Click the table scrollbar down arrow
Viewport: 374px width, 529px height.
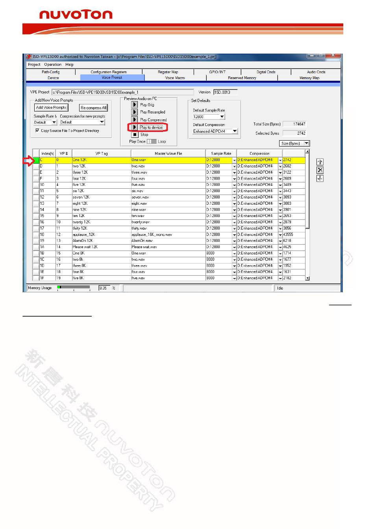[x=307, y=278]
